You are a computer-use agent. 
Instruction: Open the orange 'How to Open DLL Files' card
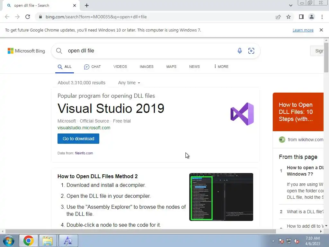click(x=298, y=112)
